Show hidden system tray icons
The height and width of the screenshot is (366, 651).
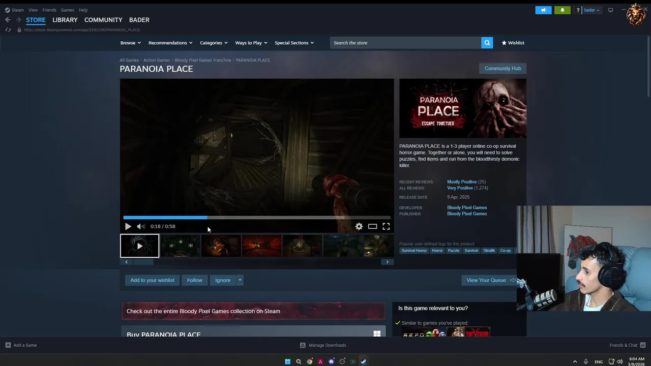click(575, 361)
